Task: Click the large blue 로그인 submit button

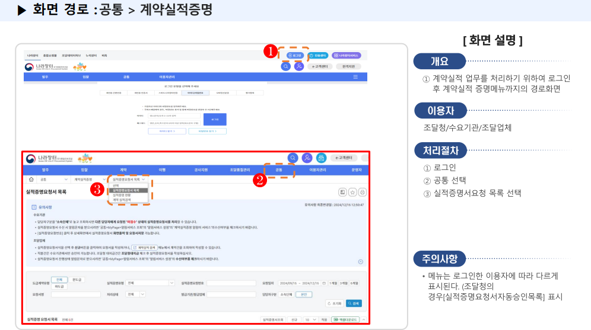Action: point(215,119)
